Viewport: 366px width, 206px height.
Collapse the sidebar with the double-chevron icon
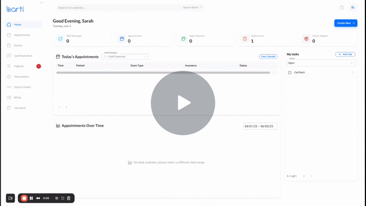coord(42,3)
